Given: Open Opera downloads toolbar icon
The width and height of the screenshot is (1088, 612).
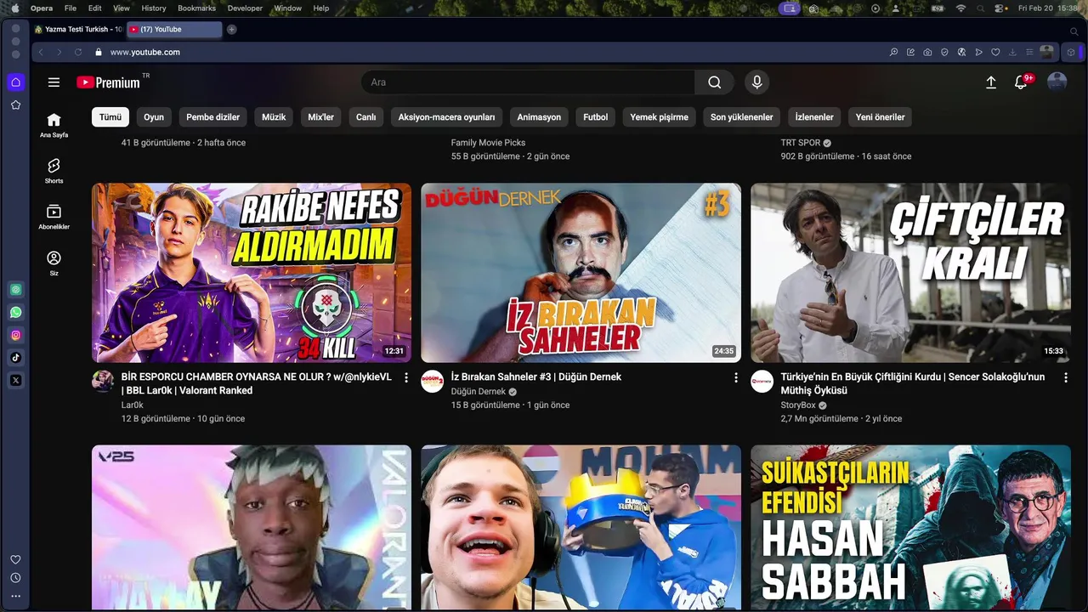Looking at the screenshot, I should [x=1012, y=52].
